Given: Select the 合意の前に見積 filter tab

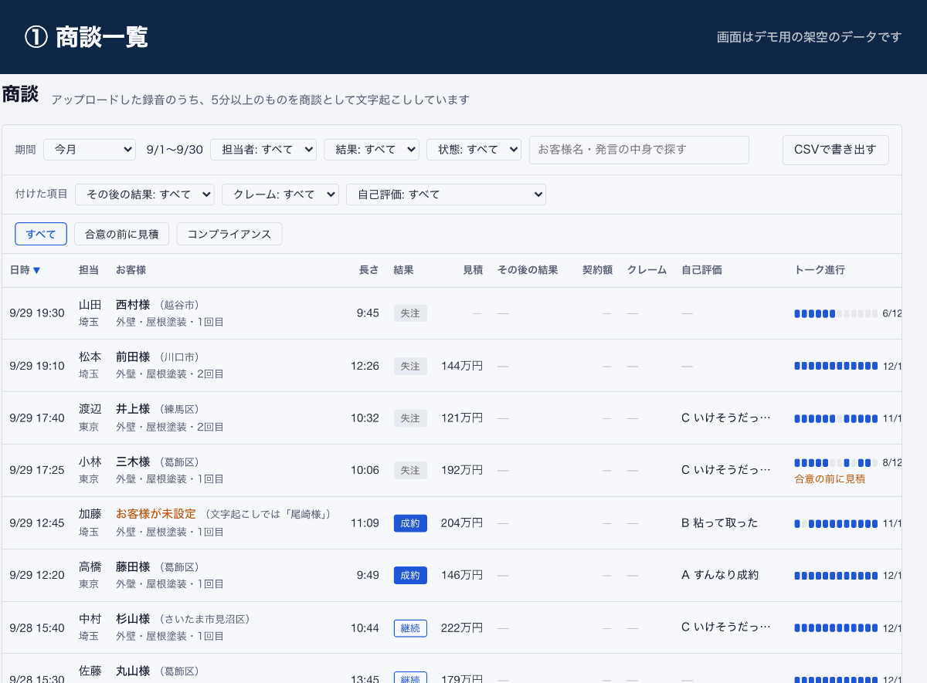Looking at the screenshot, I should coord(121,234).
